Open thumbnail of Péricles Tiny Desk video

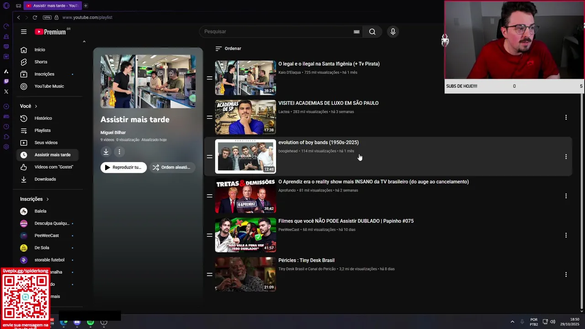pos(245,274)
